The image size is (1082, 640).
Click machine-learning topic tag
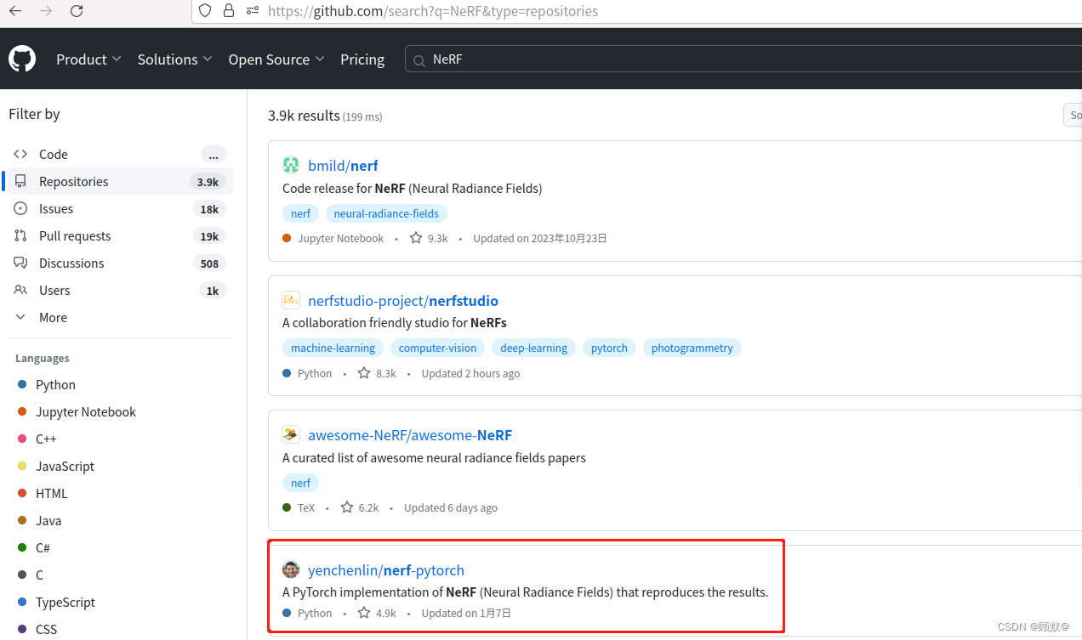(333, 348)
